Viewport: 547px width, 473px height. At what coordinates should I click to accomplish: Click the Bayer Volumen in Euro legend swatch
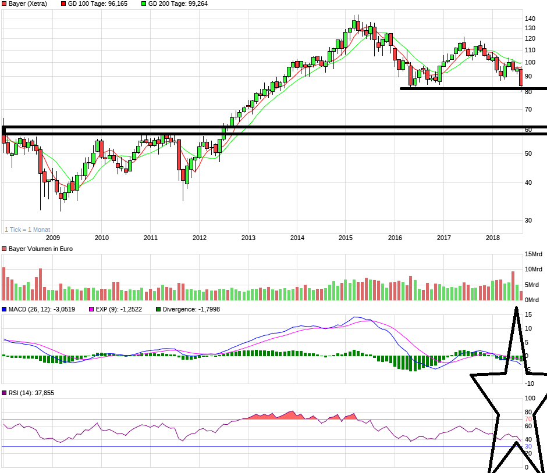point(4,249)
